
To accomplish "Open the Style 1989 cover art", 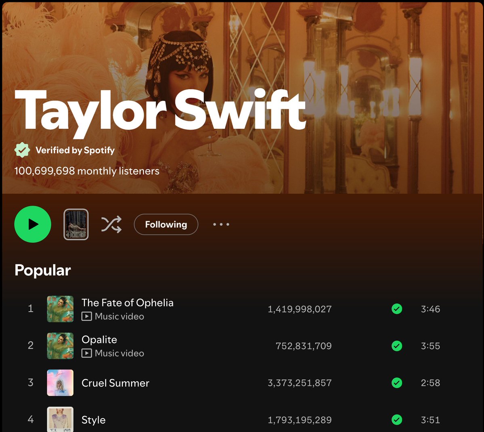I will coord(60,419).
